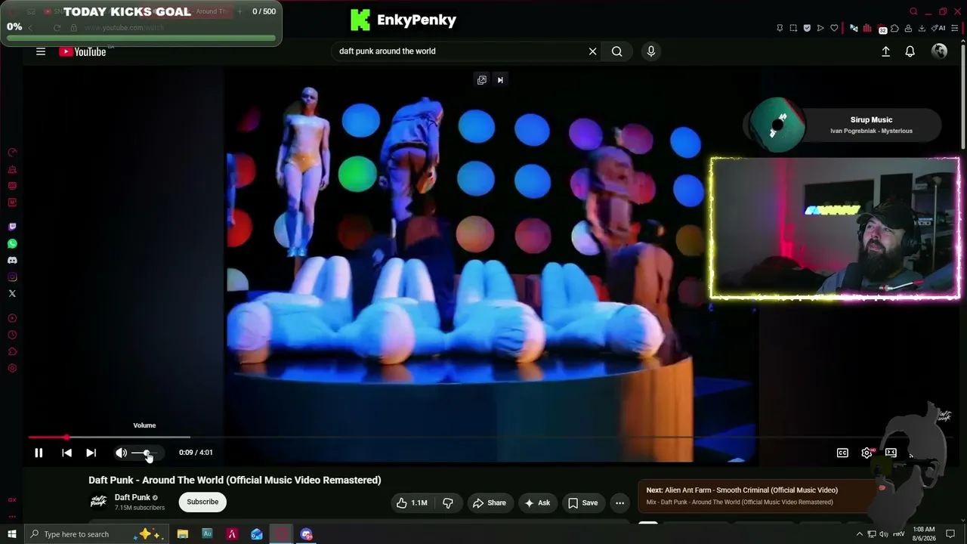Open the YouTube guide hamburger menu

41,51
